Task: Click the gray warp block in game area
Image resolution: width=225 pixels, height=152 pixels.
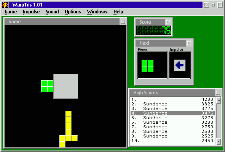Action: 66,86
